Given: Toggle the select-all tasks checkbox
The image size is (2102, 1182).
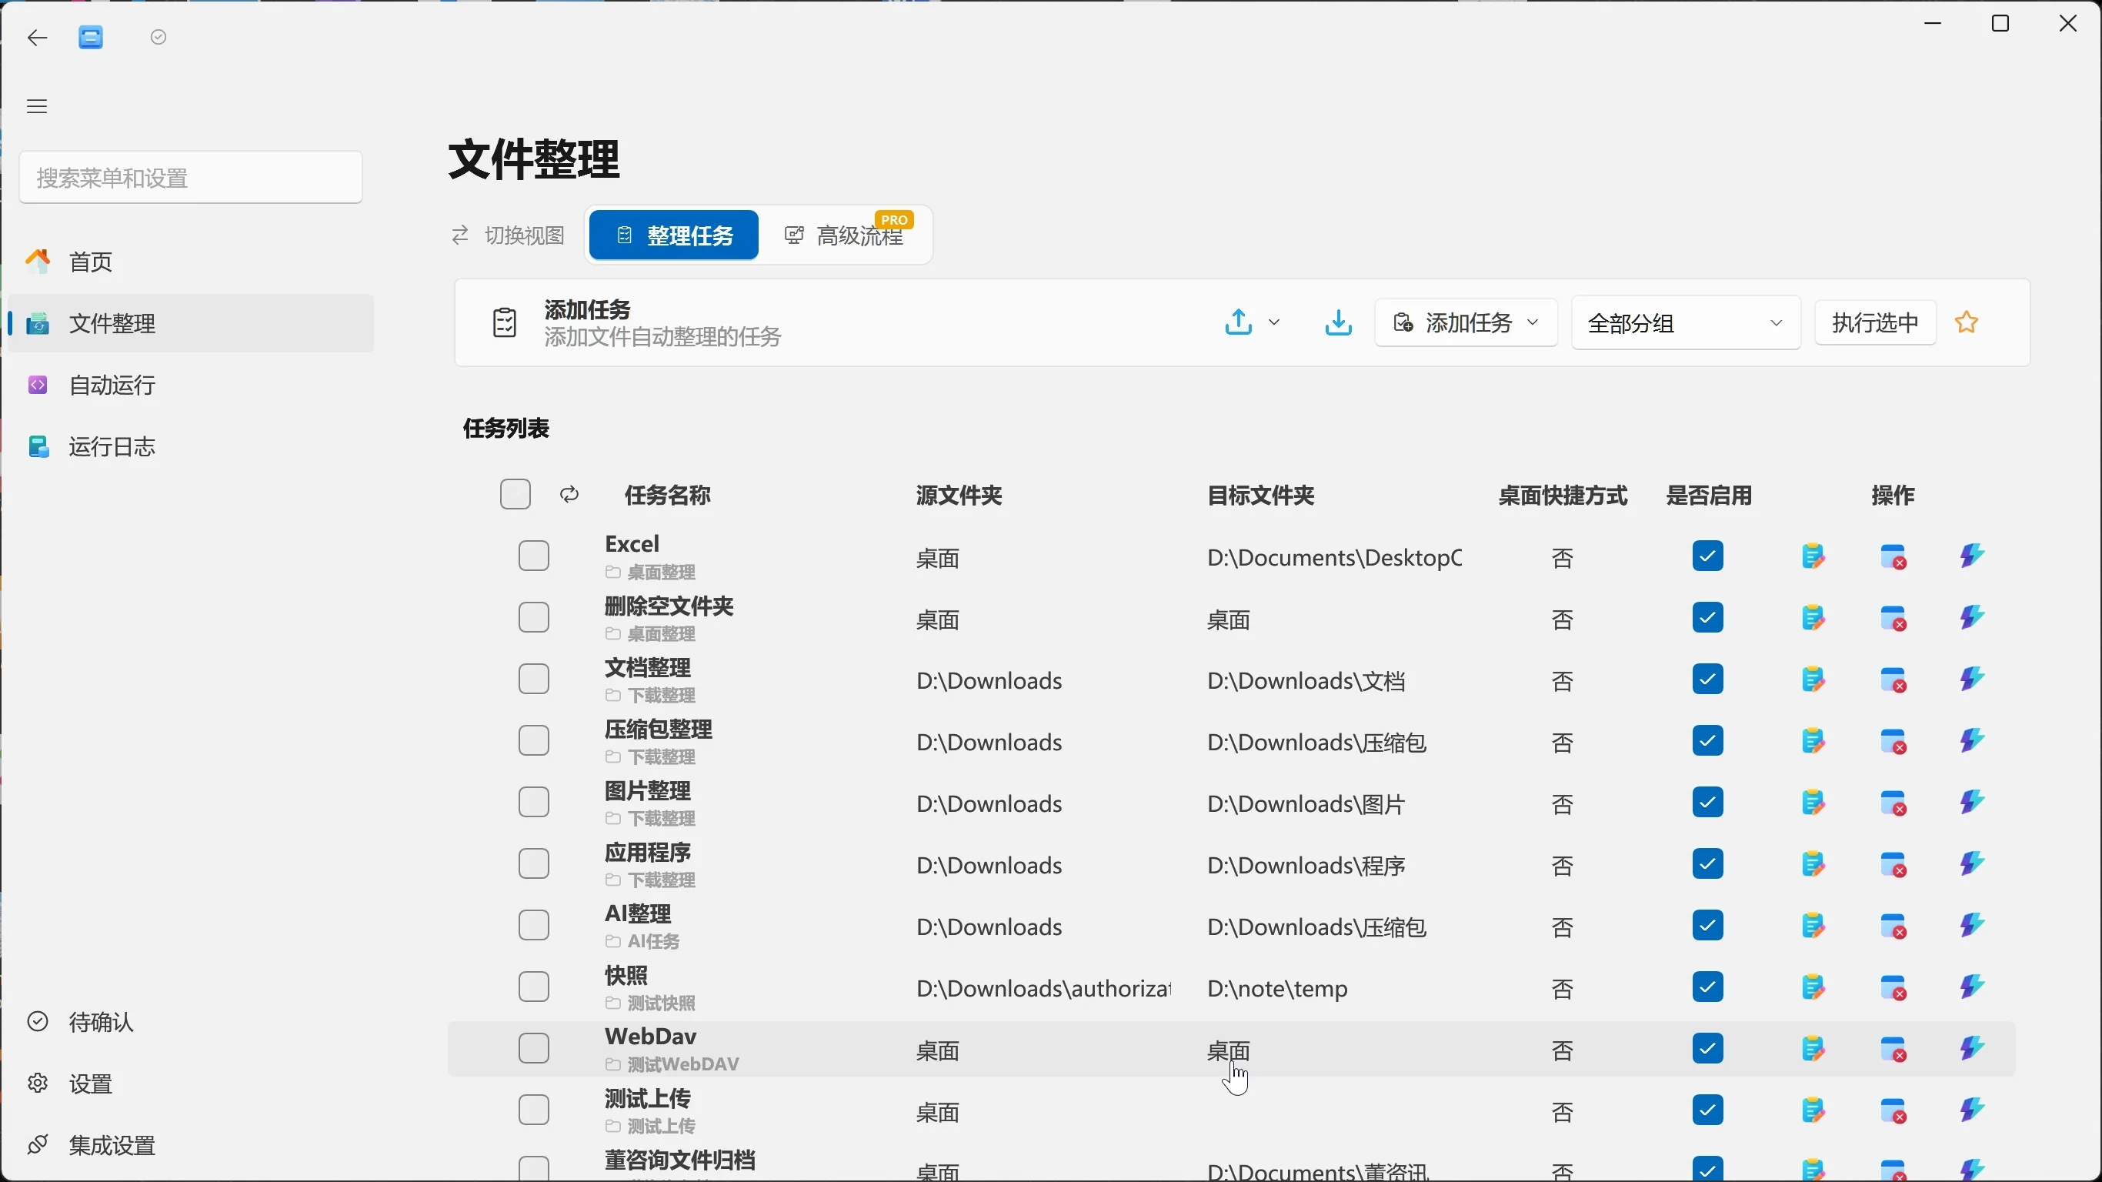Looking at the screenshot, I should [515, 494].
